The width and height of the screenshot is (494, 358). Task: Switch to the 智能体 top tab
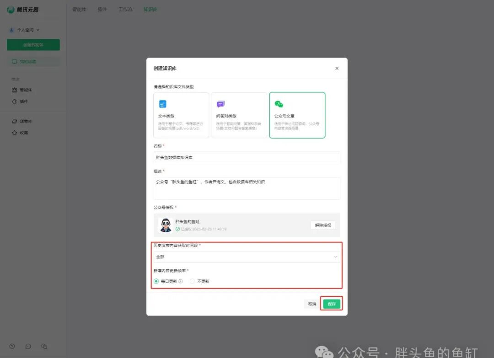pos(79,10)
